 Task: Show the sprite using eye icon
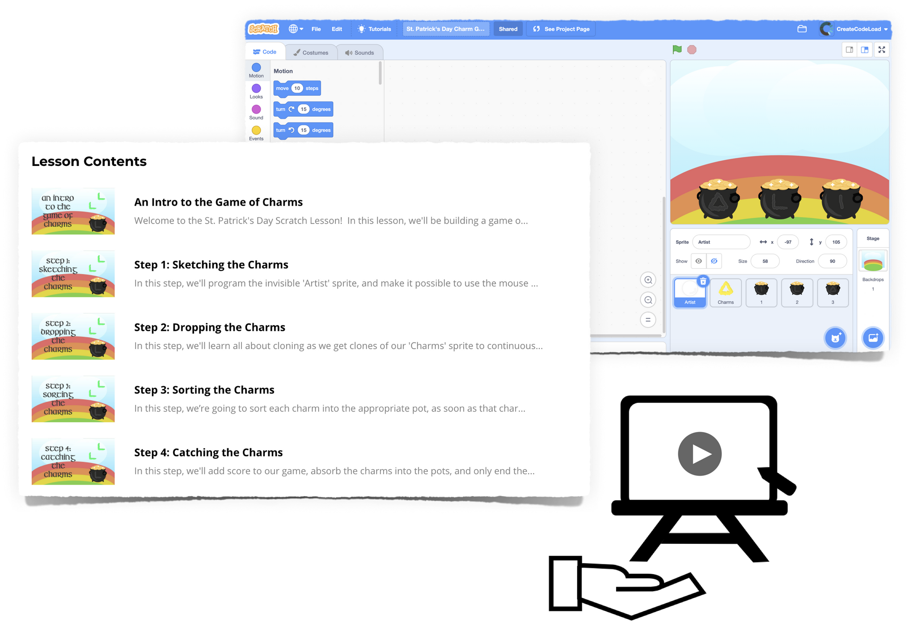point(698,261)
